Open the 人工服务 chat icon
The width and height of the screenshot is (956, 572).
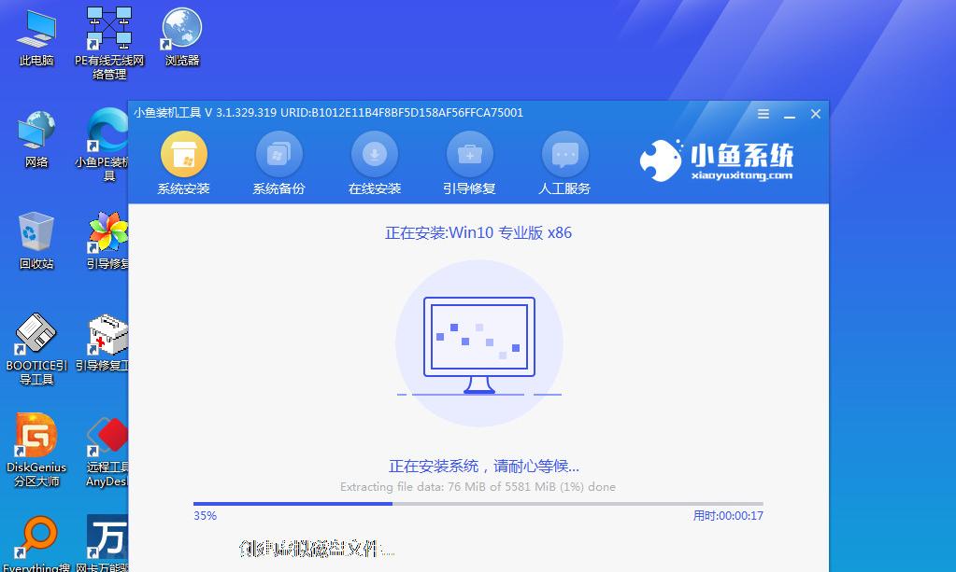pyautogui.click(x=565, y=154)
